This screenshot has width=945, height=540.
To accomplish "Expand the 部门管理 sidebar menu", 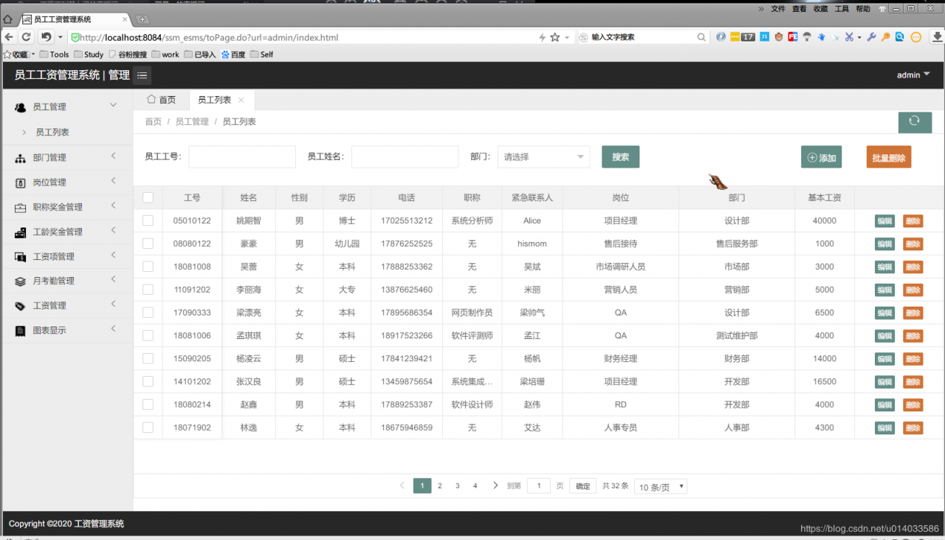I will coord(113,156).
